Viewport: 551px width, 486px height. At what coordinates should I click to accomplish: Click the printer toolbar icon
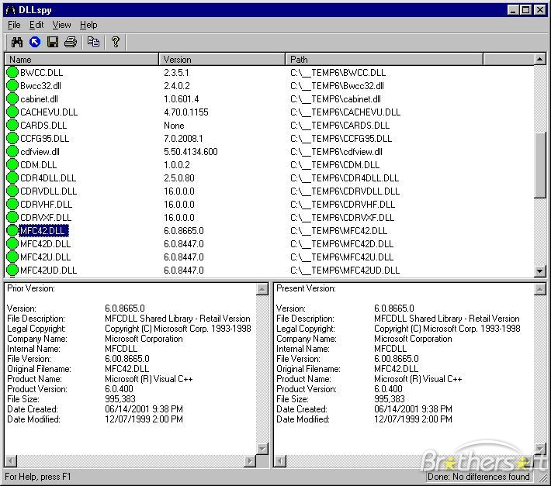tap(71, 42)
